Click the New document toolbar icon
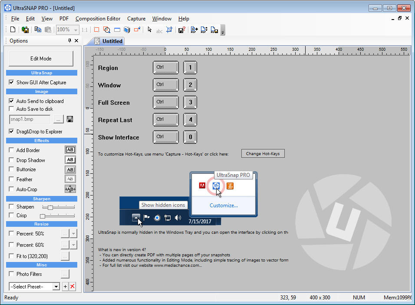Viewport: 415px width, 305px height. [13, 30]
